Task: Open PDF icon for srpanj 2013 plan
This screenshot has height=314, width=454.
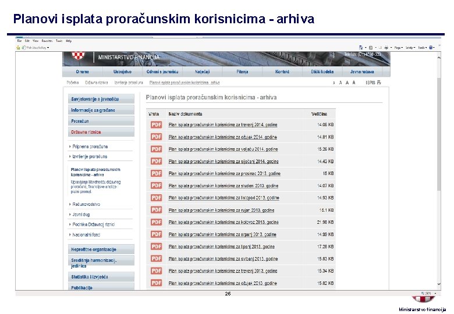Action: (x=156, y=234)
